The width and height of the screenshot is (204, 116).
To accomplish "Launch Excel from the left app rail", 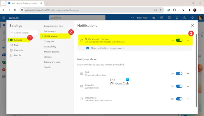I will pos(4,62).
